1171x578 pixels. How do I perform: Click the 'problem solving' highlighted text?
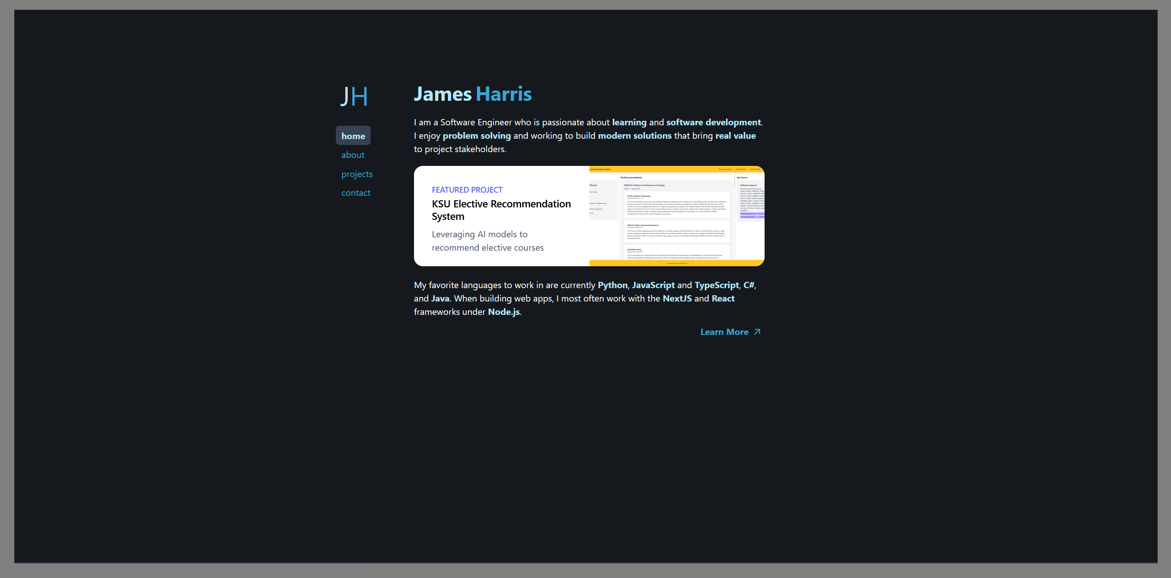coord(477,136)
